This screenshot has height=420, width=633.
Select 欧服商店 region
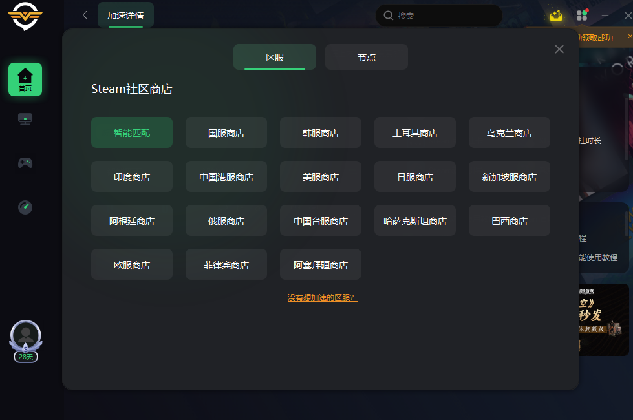pos(132,265)
